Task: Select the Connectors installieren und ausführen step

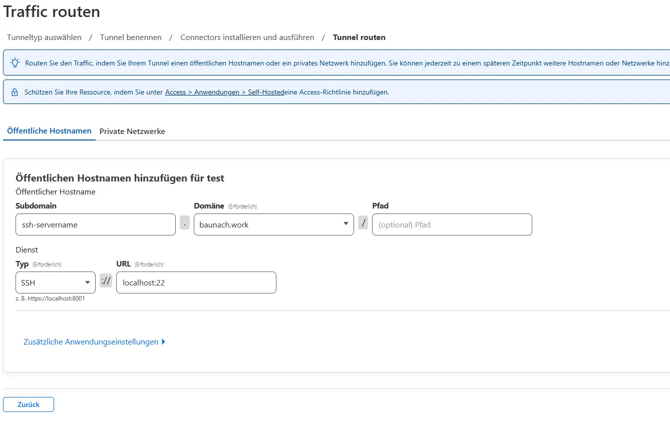Action: (x=247, y=37)
